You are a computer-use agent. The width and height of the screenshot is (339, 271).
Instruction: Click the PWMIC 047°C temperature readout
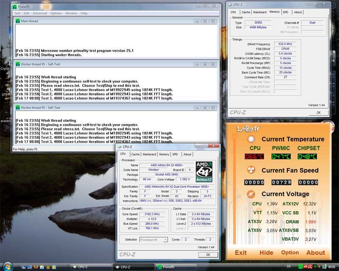[281, 157]
